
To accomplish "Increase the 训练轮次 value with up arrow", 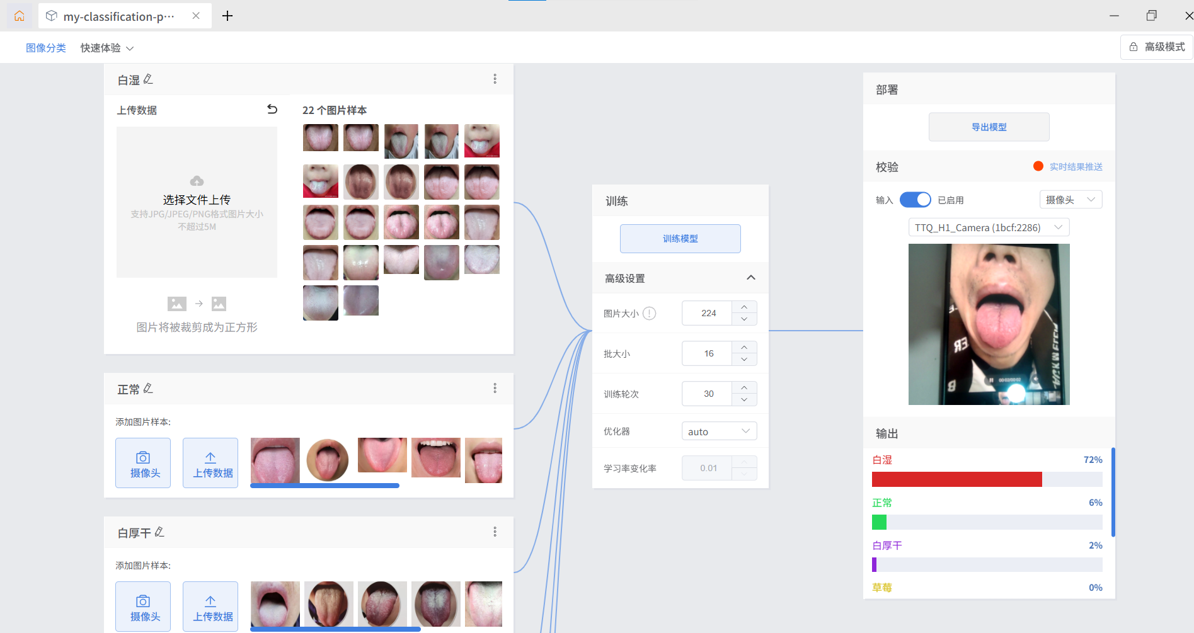I will point(744,387).
